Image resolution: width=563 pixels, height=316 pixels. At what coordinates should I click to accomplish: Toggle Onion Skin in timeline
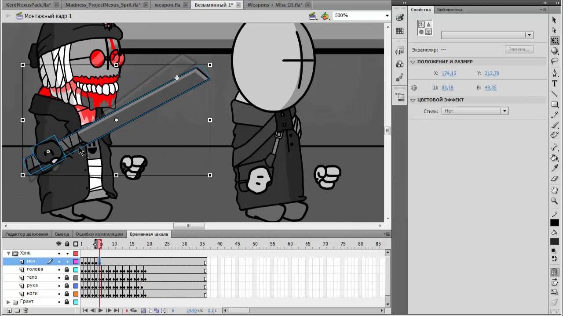(x=143, y=310)
